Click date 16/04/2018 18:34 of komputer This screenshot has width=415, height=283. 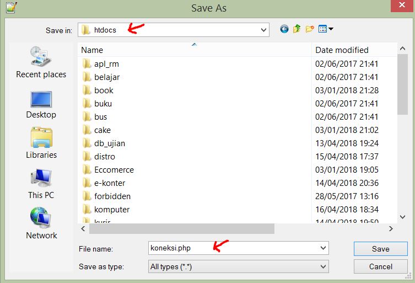coord(347,210)
